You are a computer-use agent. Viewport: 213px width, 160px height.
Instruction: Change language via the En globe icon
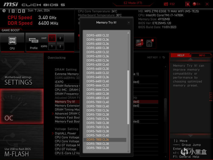tap(197, 4)
